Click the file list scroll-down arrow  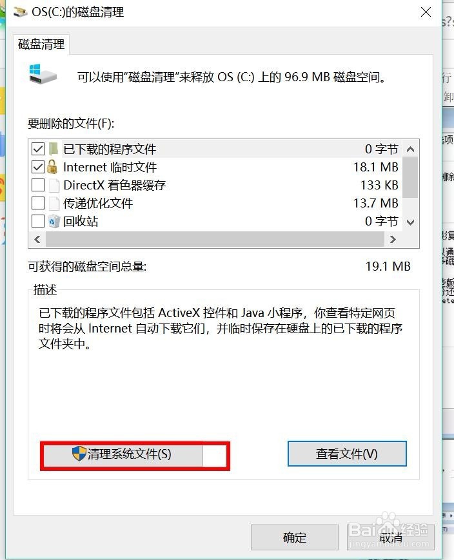coord(410,222)
